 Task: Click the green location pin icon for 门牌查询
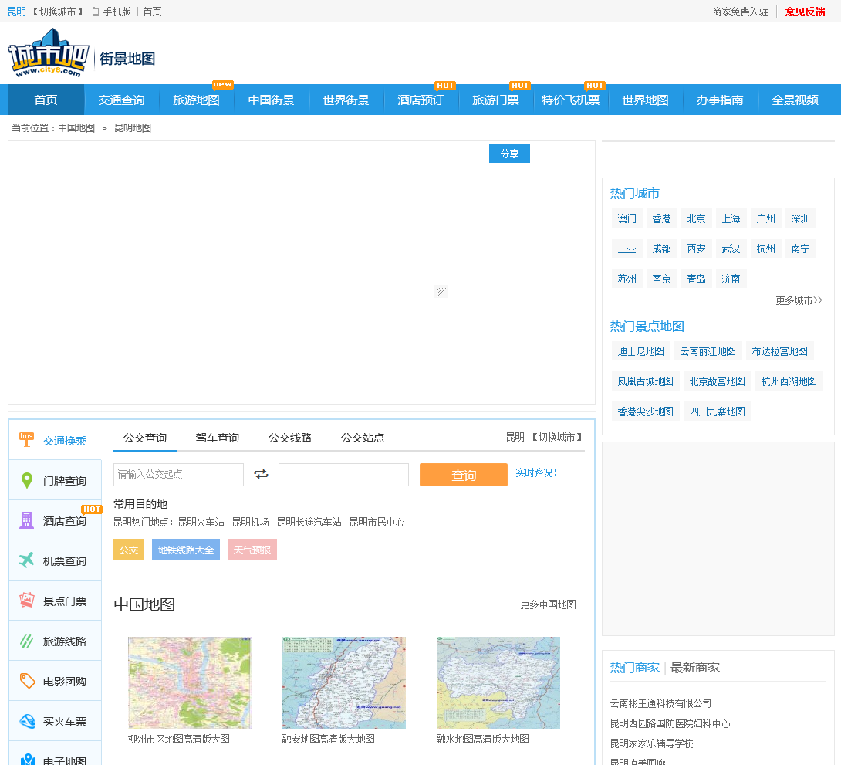(x=27, y=481)
